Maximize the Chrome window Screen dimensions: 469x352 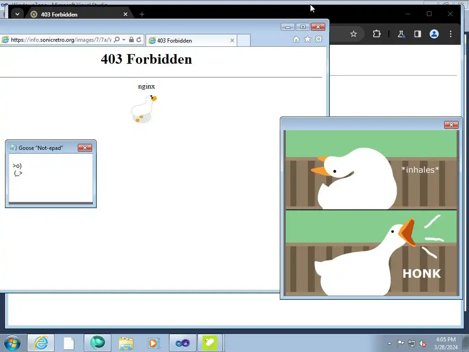pyautogui.click(x=429, y=14)
